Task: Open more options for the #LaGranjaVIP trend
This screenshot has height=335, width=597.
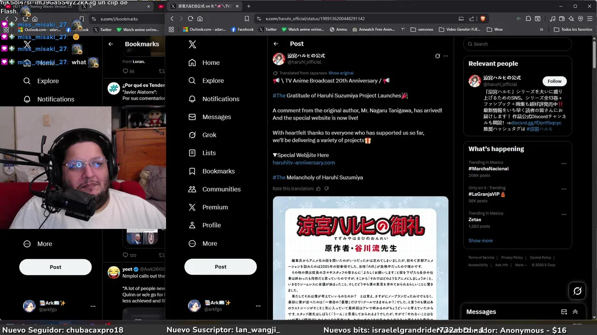Action: (x=564, y=189)
